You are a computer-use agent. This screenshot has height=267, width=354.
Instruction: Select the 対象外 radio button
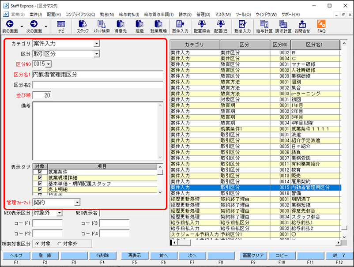tap(59, 243)
